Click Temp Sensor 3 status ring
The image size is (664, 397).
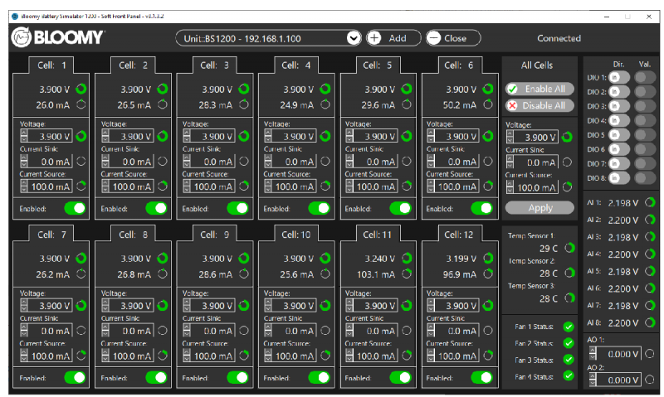569,298
